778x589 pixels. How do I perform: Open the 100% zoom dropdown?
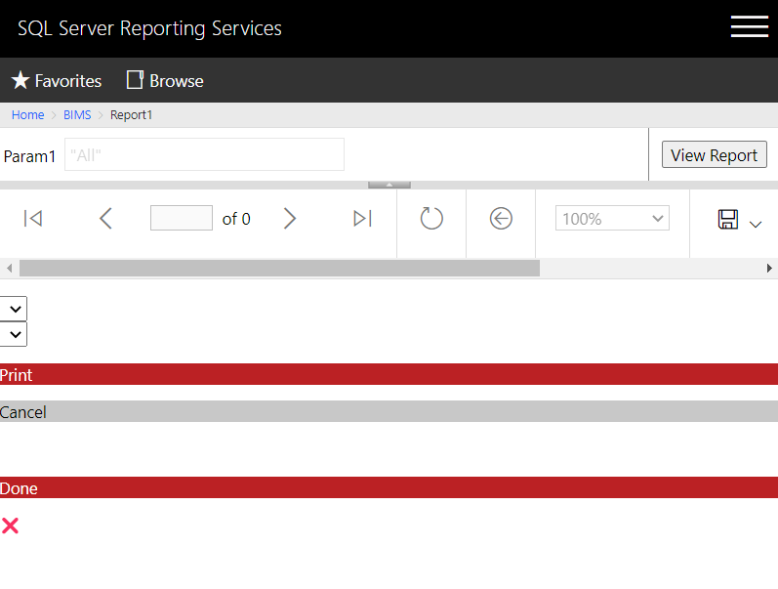pyautogui.click(x=612, y=218)
